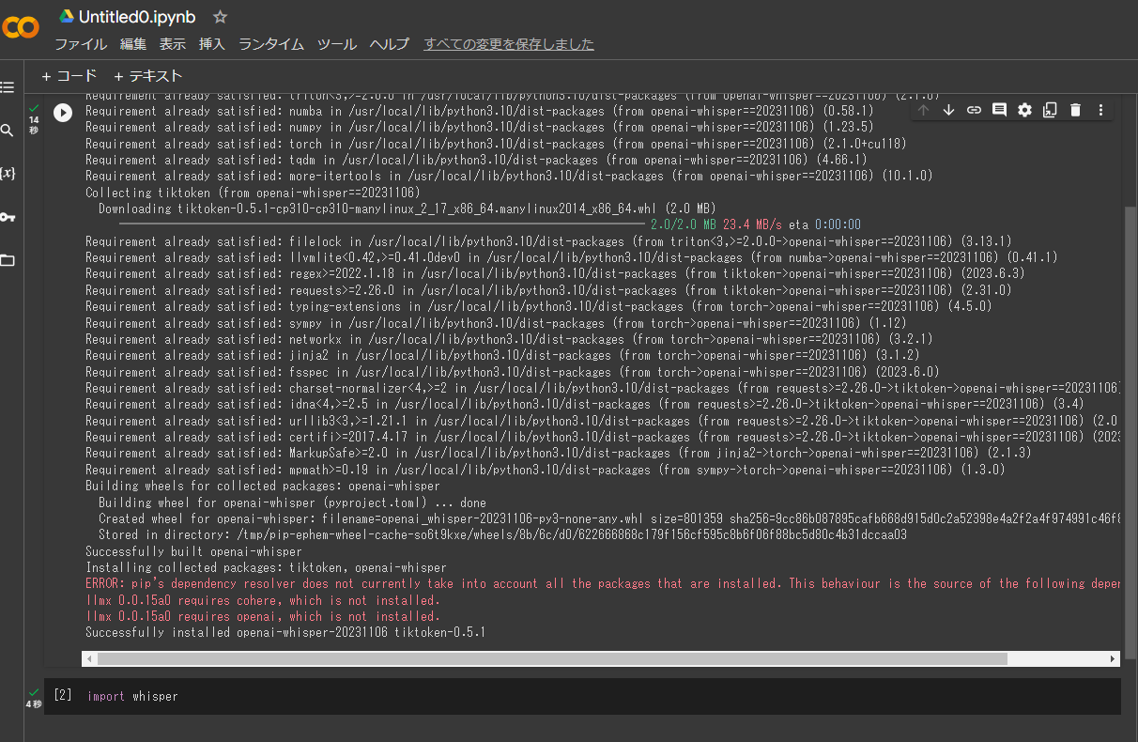The height and width of the screenshot is (742, 1138).
Task: Click すべての変更を保存しました link
Action: 509,44
